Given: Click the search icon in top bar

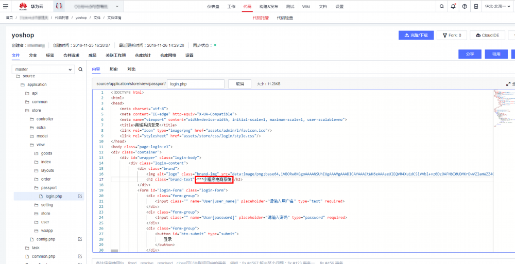Looking at the screenshot, I should coord(442,6).
